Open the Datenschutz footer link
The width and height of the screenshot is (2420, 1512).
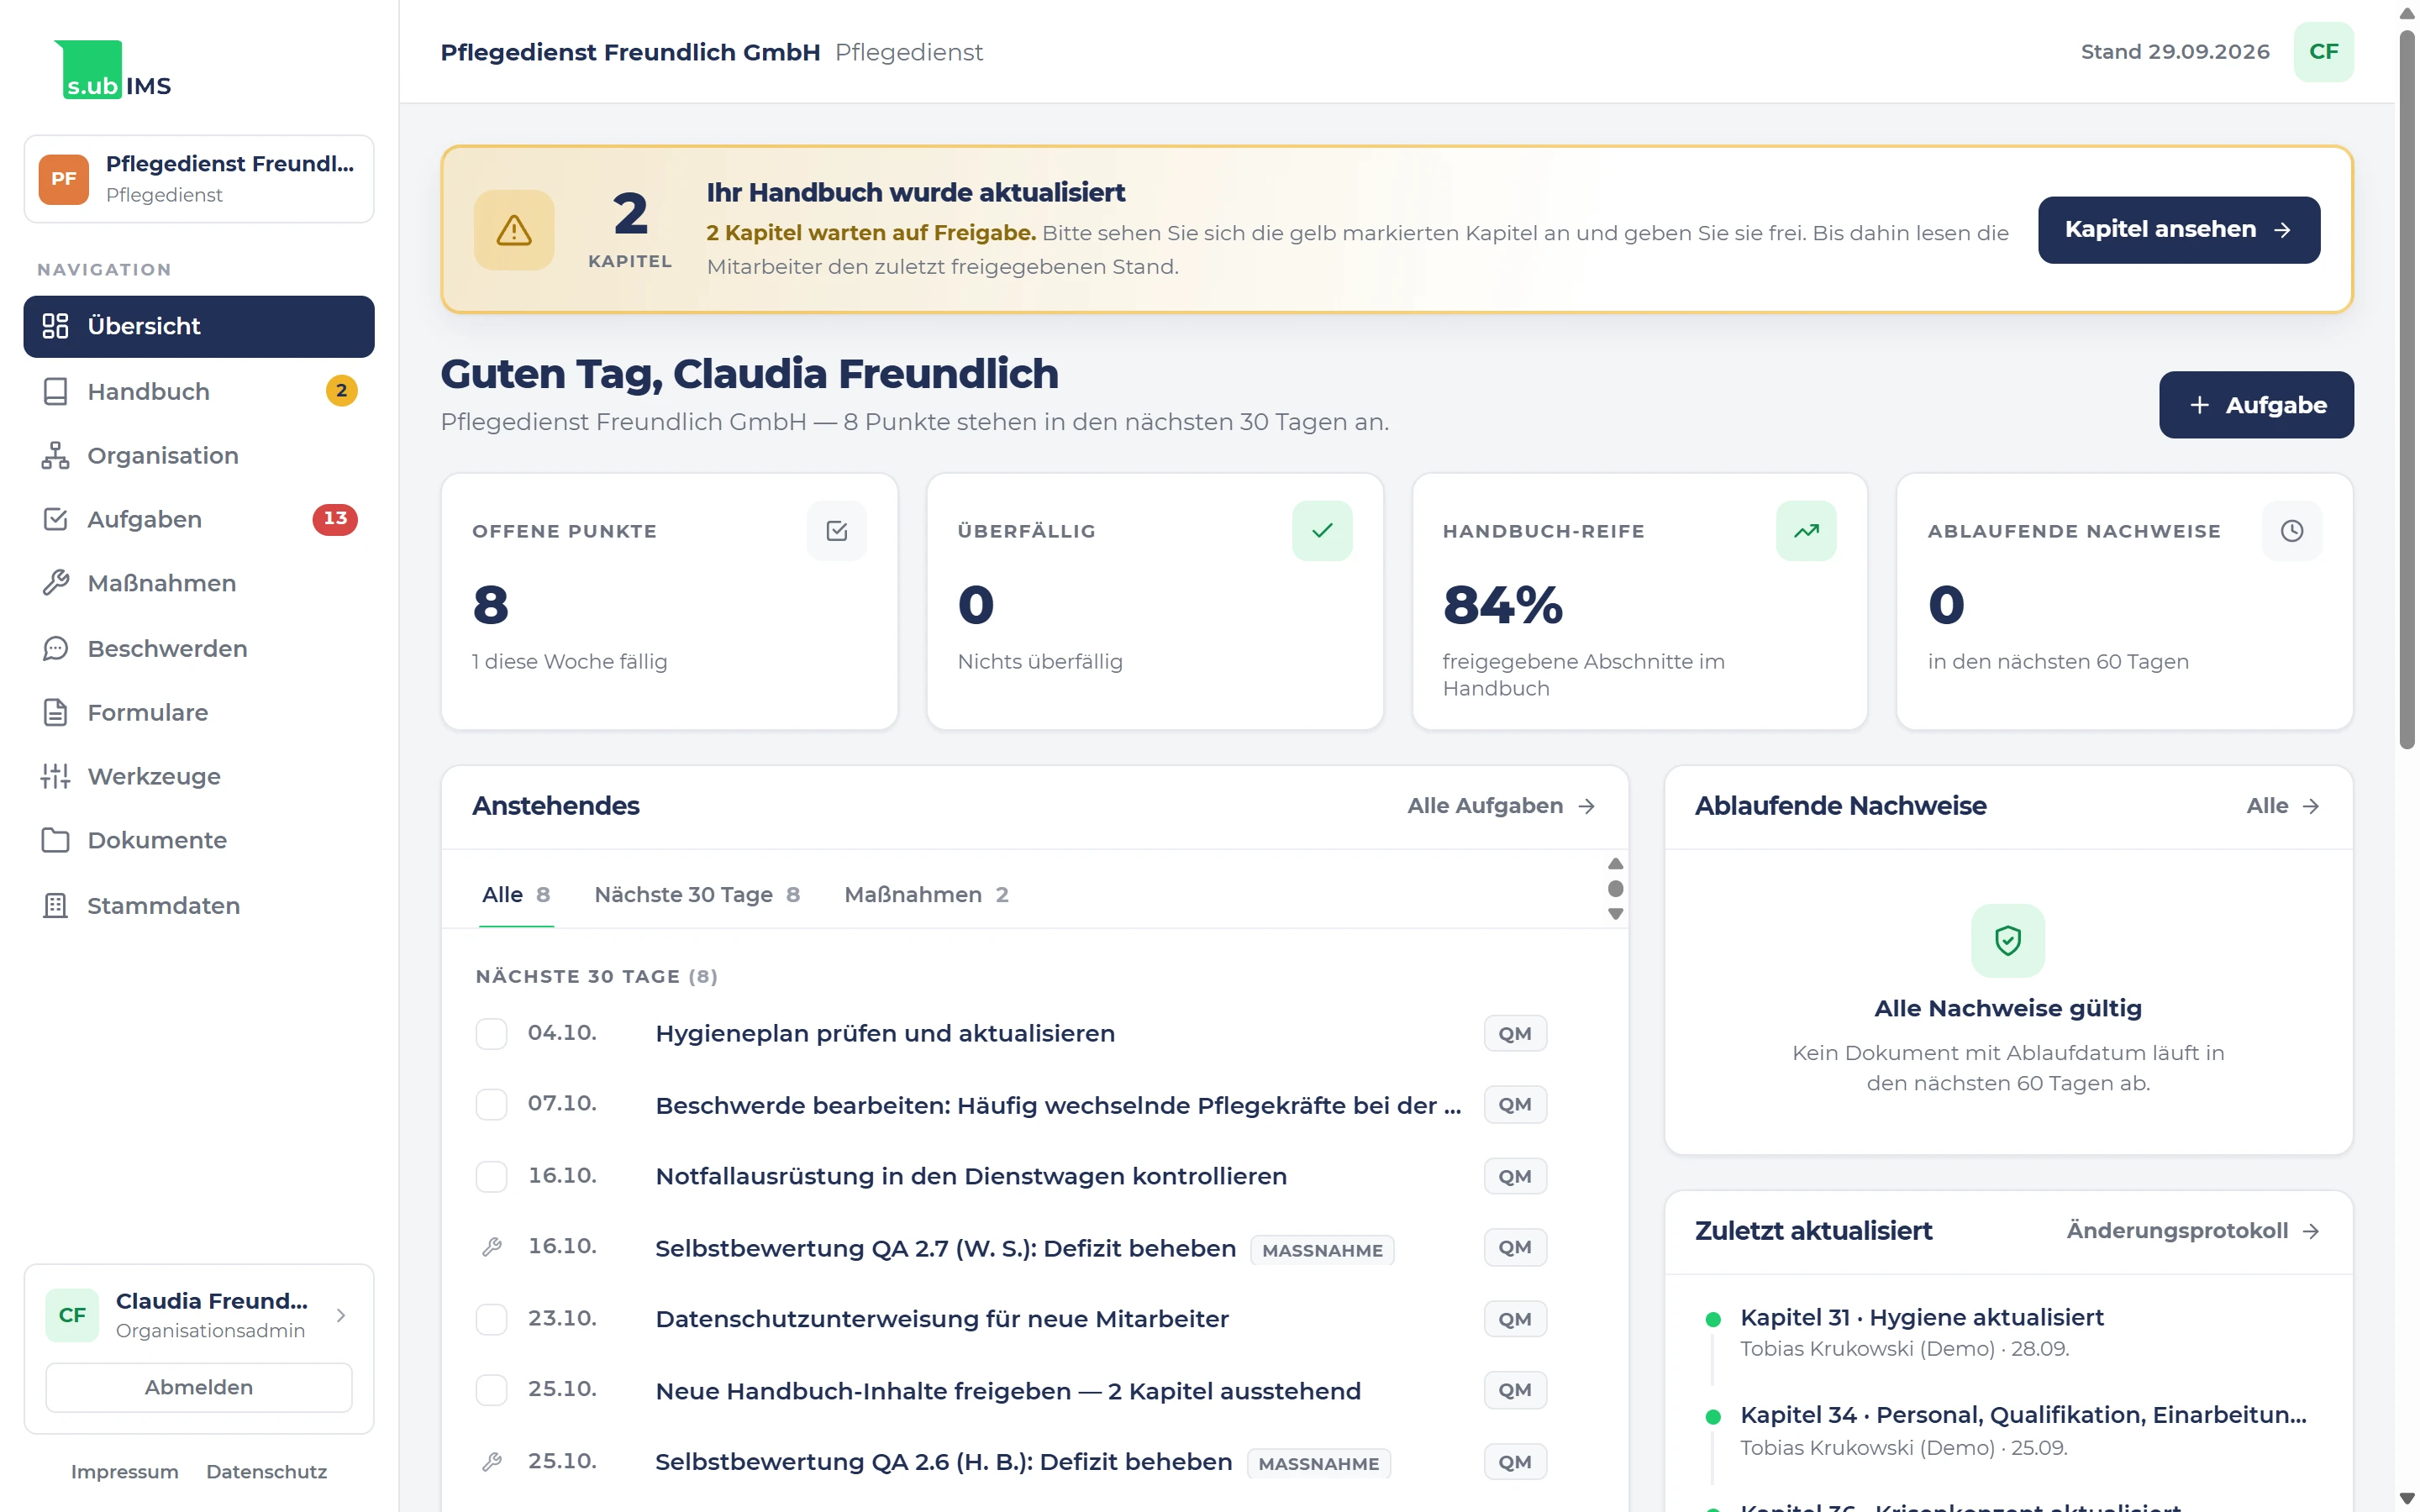[266, 1471]
